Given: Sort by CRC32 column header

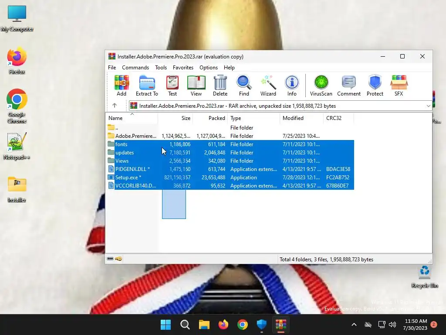Looking at the screenshot, I should click(338, 118).
